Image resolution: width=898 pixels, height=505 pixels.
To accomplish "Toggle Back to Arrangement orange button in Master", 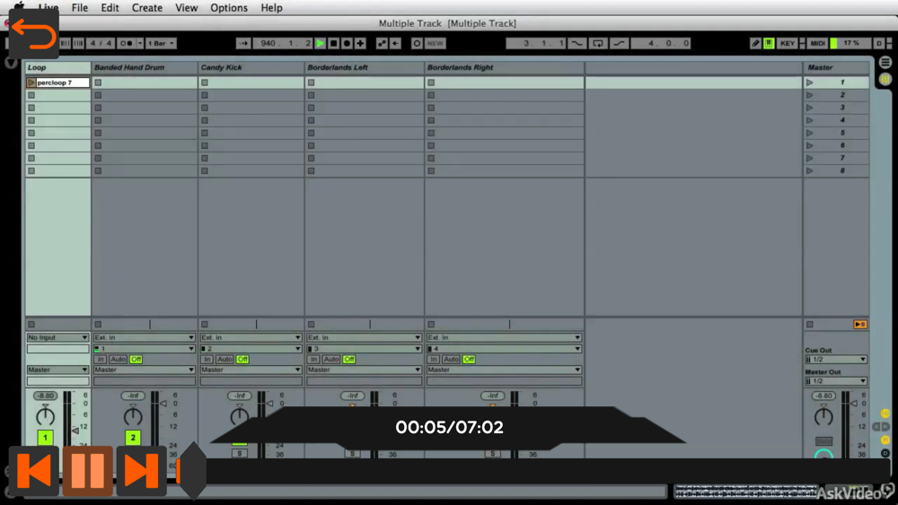I will [x=859, y=325].
